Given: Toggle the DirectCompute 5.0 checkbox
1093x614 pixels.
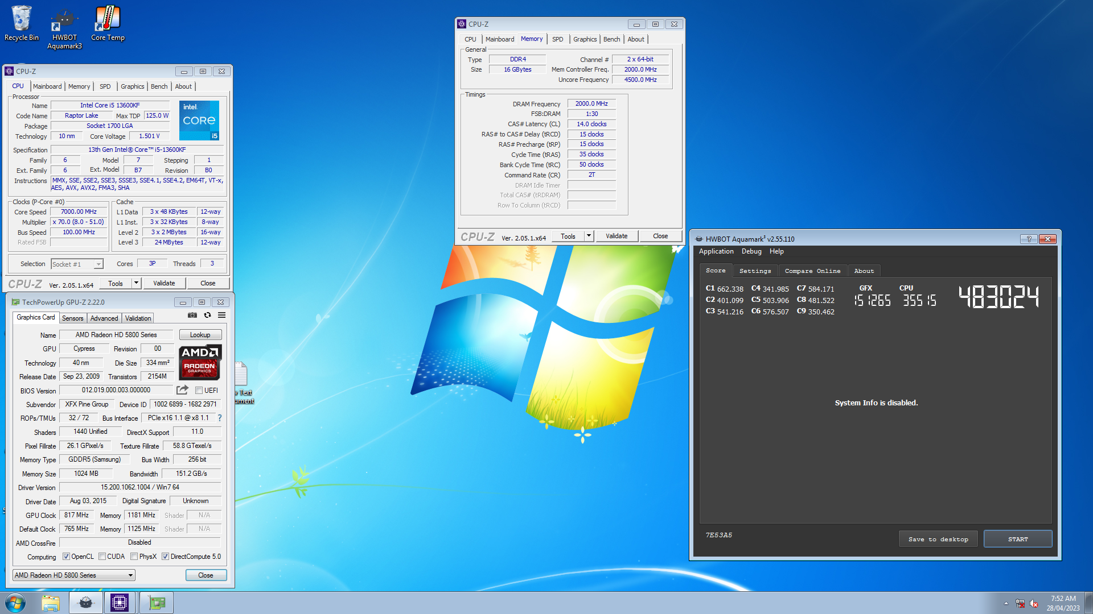Looking at the screenshot, I should [165, 557].
